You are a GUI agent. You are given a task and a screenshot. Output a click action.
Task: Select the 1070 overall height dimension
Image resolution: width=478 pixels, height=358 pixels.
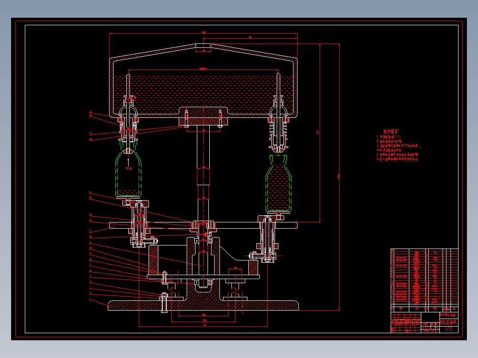pos(338,177)
